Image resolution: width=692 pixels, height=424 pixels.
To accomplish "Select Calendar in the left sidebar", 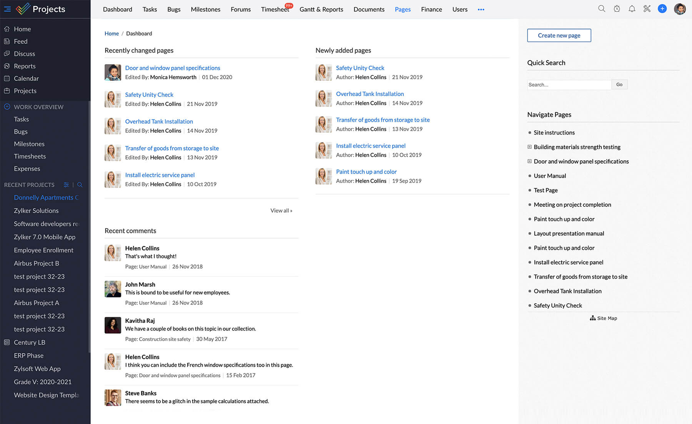I will tap(26, 78).
